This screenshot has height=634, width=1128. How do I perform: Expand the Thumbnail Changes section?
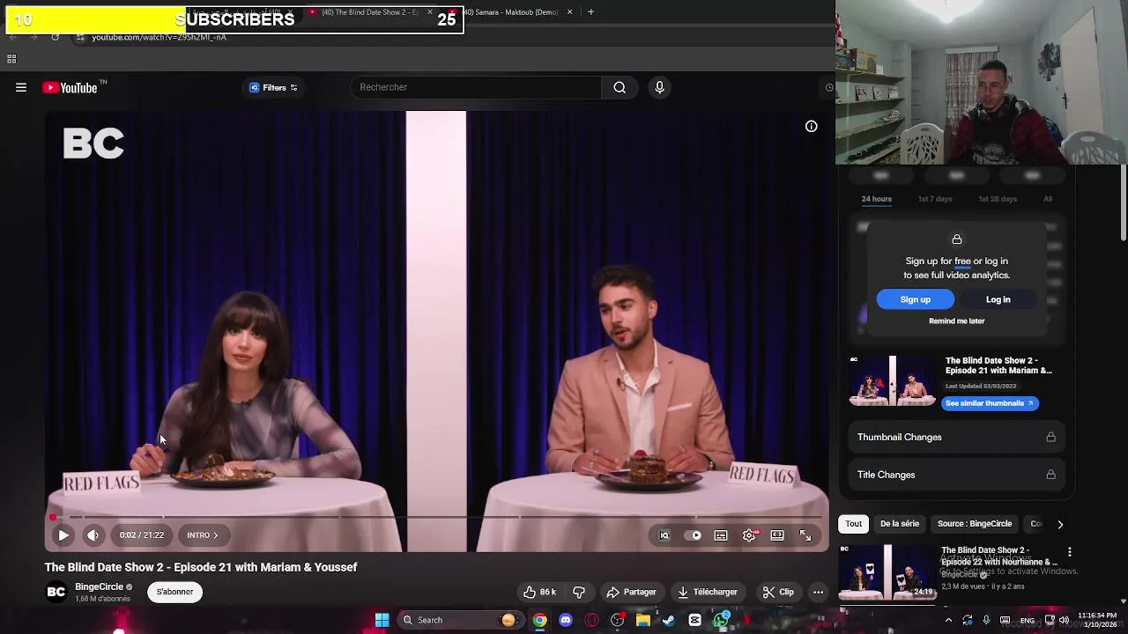click(956, 437)
